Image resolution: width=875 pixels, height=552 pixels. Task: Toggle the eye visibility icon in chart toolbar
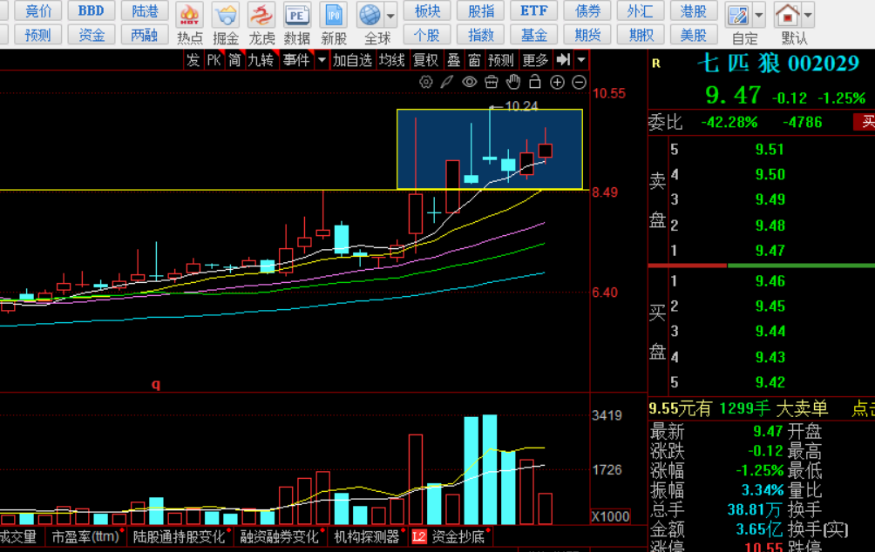click(x=469, y=83)
